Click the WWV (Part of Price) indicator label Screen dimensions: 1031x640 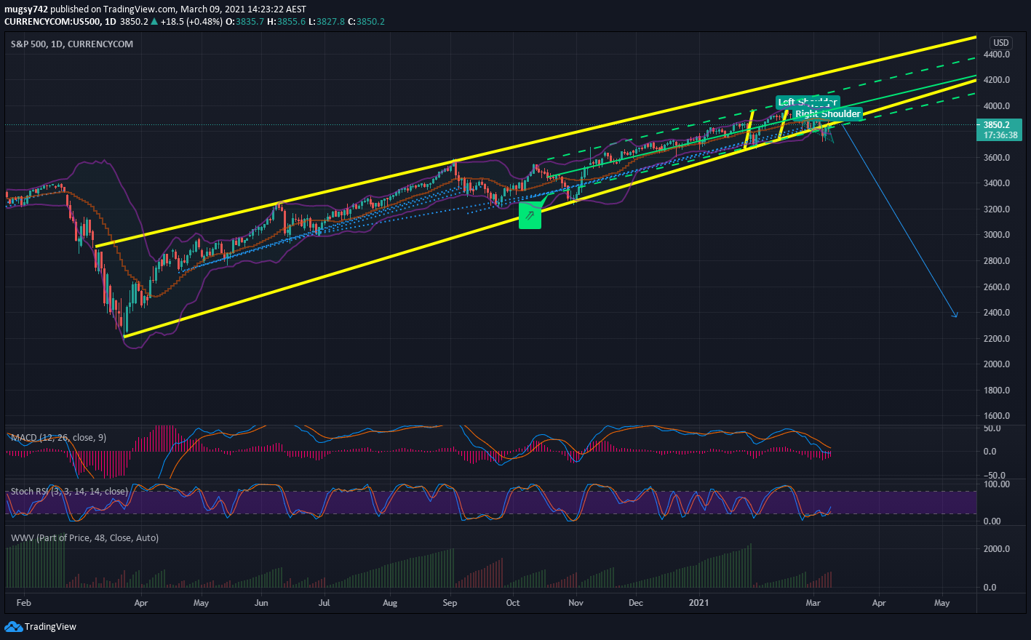pos(84,538)
